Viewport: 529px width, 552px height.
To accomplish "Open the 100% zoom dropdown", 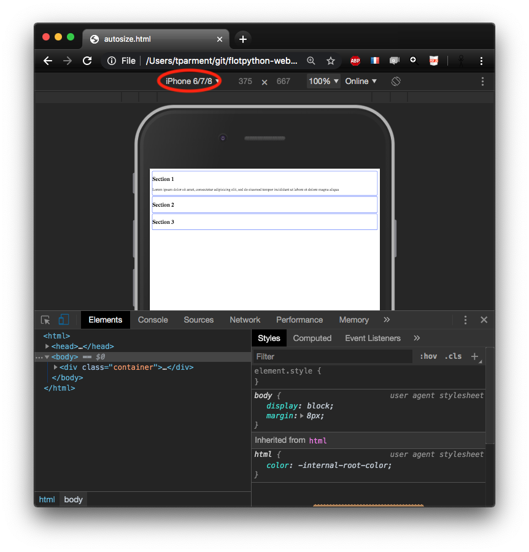I will click(323, 81).
